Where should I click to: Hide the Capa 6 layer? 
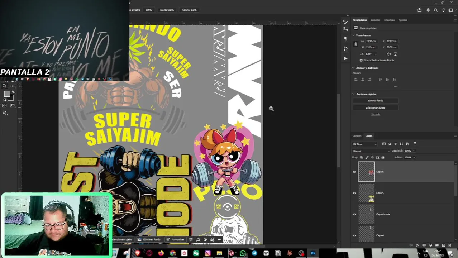354,172
